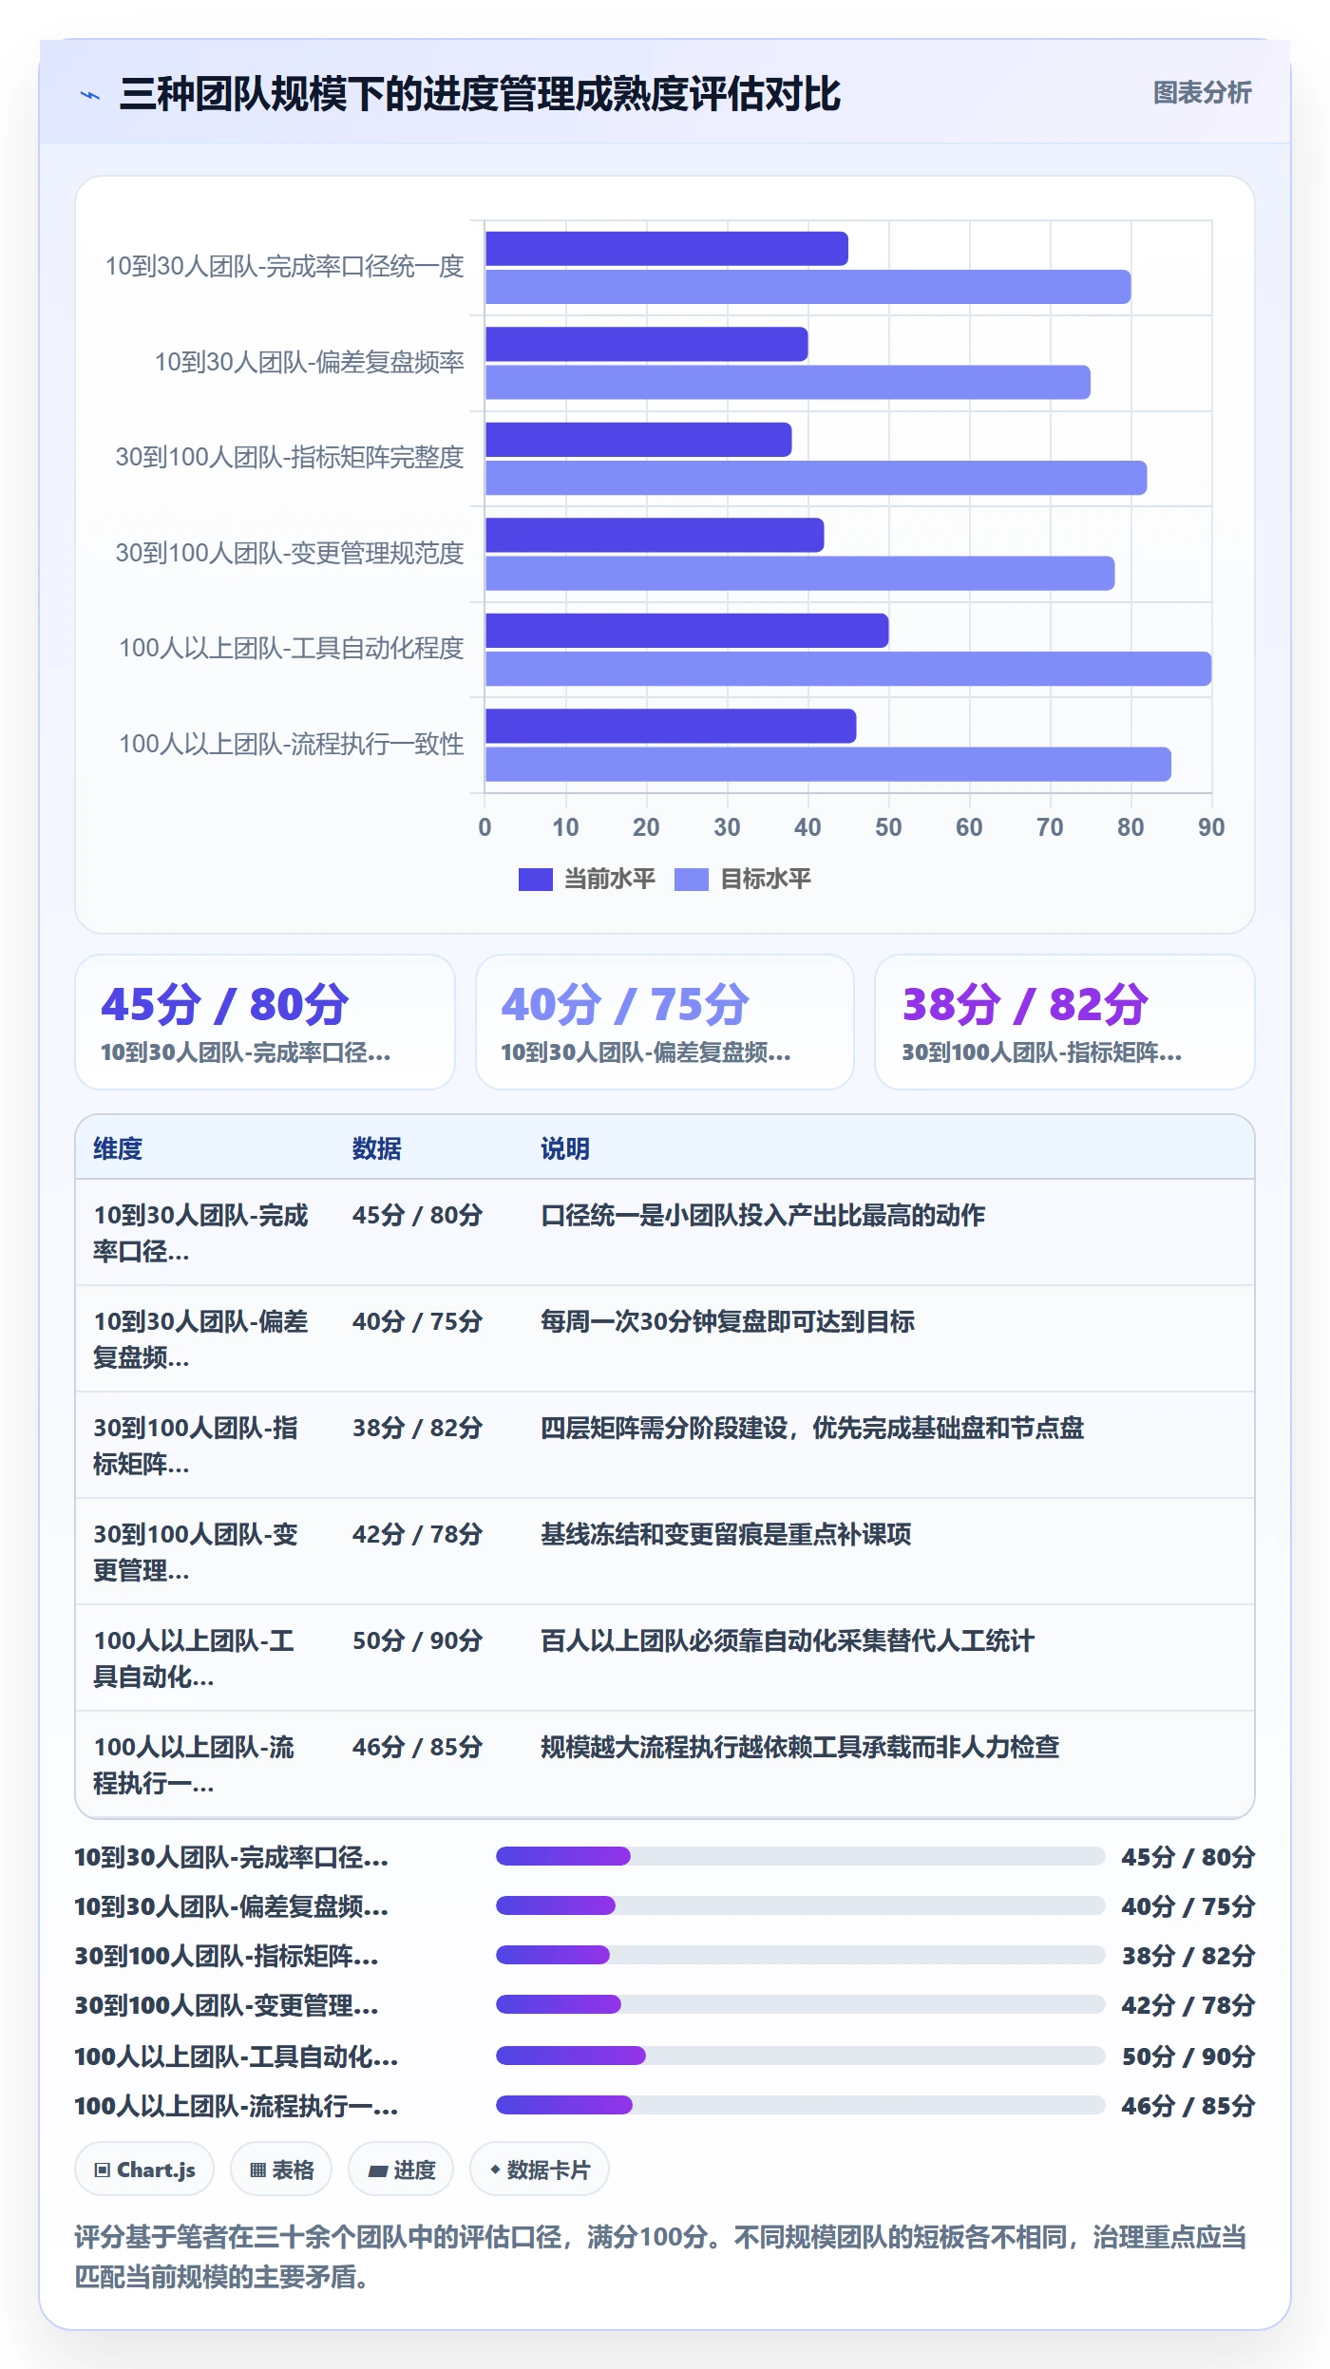
Task: Click the x-axis tick value 90
Action: pyautogui.click(x=1211, y=827)
